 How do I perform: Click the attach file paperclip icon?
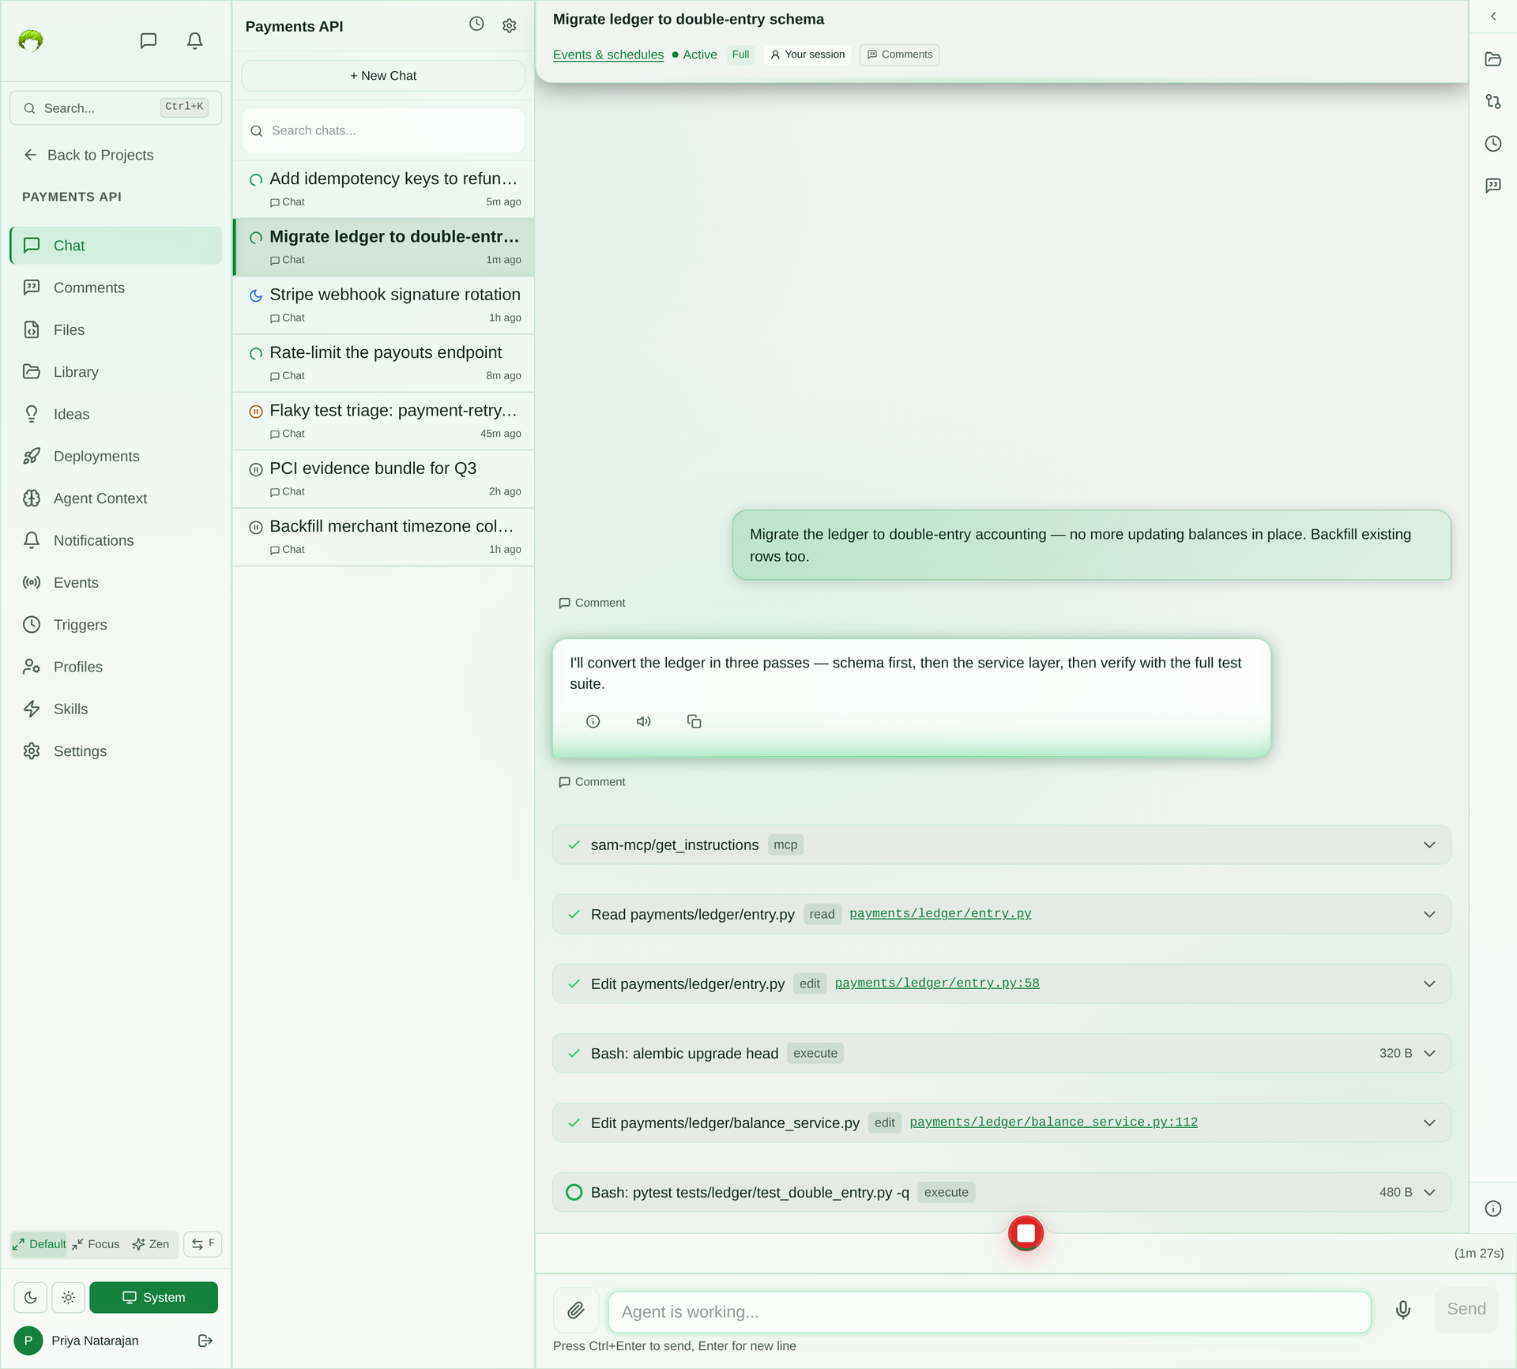(x=576, y=1311)
